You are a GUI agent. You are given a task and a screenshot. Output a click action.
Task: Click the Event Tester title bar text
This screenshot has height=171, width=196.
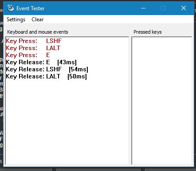[30, 8]
